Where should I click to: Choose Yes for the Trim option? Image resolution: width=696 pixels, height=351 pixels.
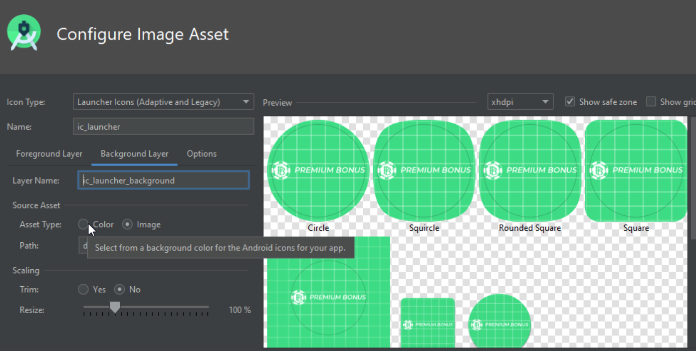pyautogui.click(x=83, y=289)
